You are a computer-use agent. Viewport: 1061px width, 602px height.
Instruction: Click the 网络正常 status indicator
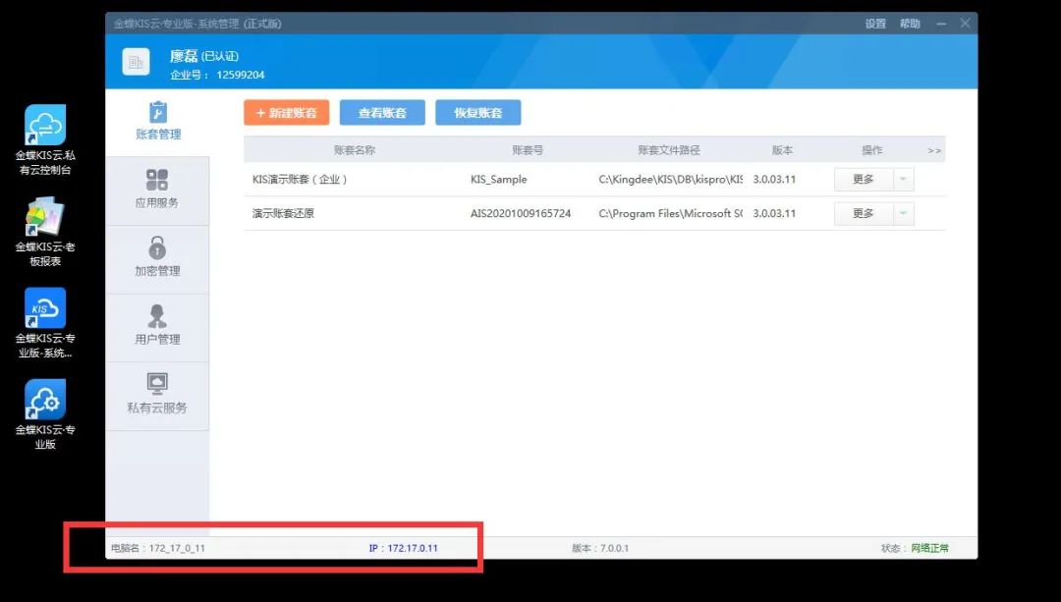click(929, 548)
